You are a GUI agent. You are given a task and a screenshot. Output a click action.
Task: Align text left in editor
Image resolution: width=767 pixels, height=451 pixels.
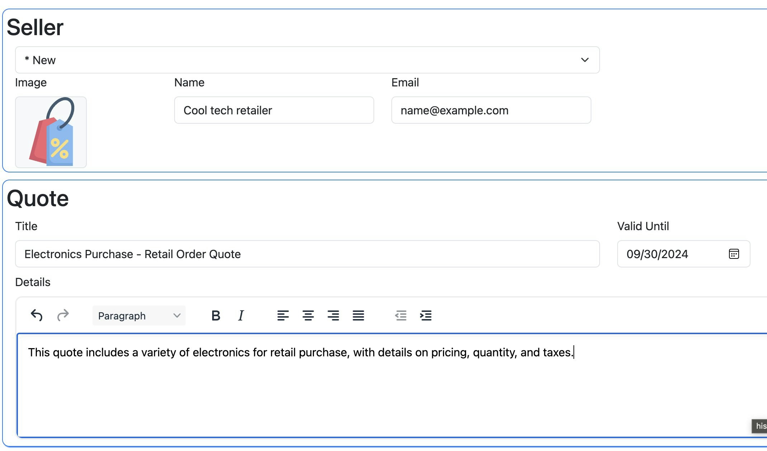click(x=283, y=315)
